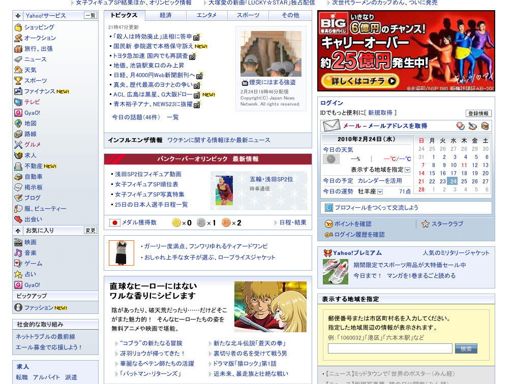Open the アルバイト job link
Screen dimensions: 514x384
46,377
